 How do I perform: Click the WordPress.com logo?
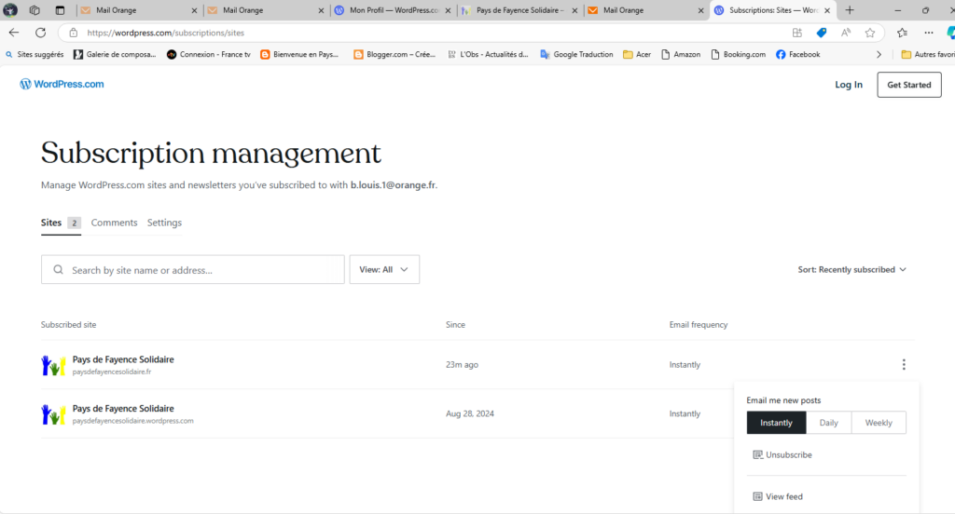coord(62,85)
